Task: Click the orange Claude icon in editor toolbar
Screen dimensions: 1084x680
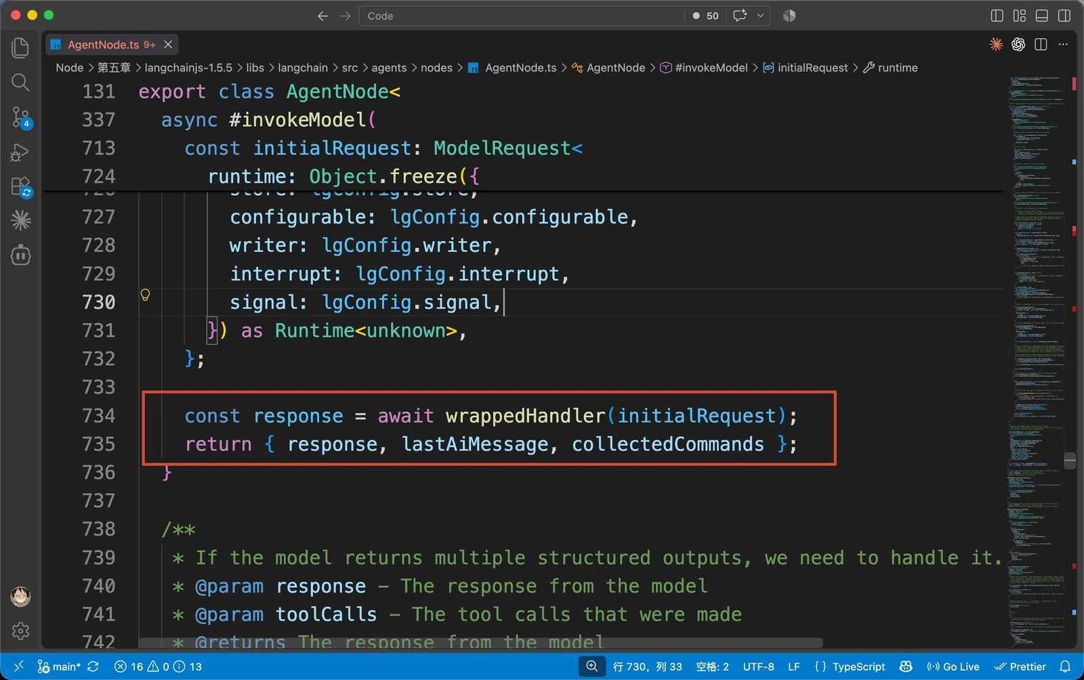Action: coord(996,45)
